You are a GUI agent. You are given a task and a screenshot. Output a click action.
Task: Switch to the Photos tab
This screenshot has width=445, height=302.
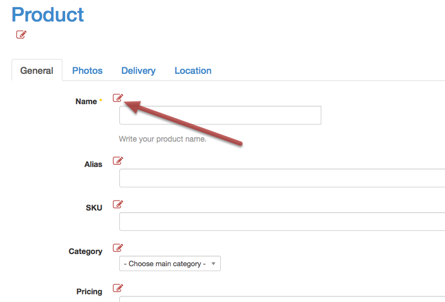87,71
